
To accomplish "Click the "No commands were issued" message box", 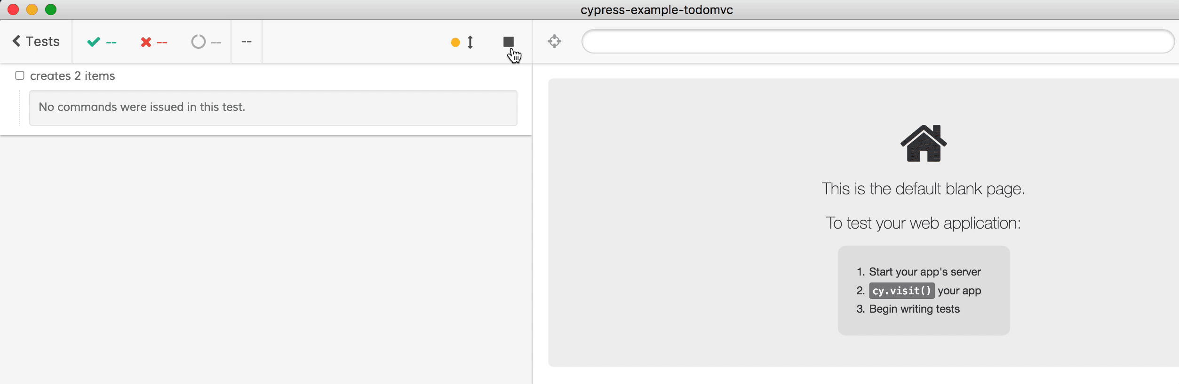I will (273, 108).
